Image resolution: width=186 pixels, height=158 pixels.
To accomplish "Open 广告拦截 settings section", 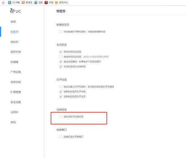I will tap(16, 72).
